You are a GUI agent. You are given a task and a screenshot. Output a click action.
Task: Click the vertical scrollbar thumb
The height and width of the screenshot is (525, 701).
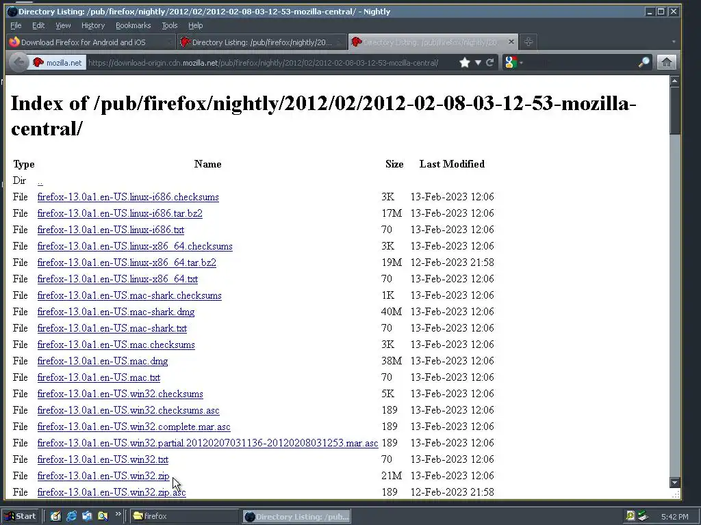(674, 110)
